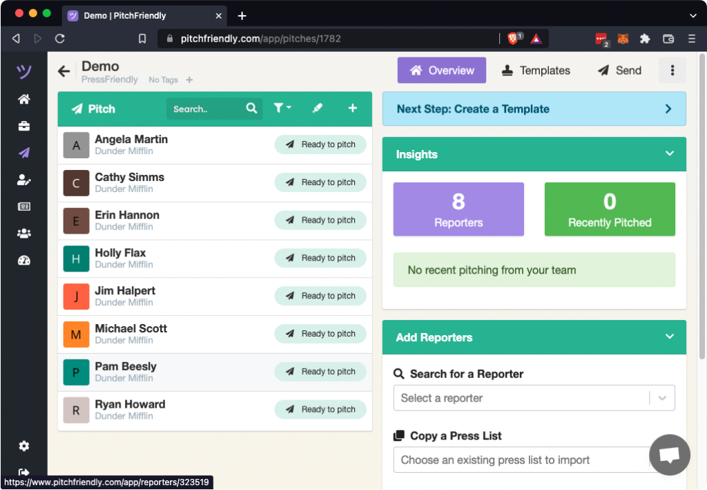Click the home icon in left sidebar
This screenshot has height=490, width=707.
24,100
